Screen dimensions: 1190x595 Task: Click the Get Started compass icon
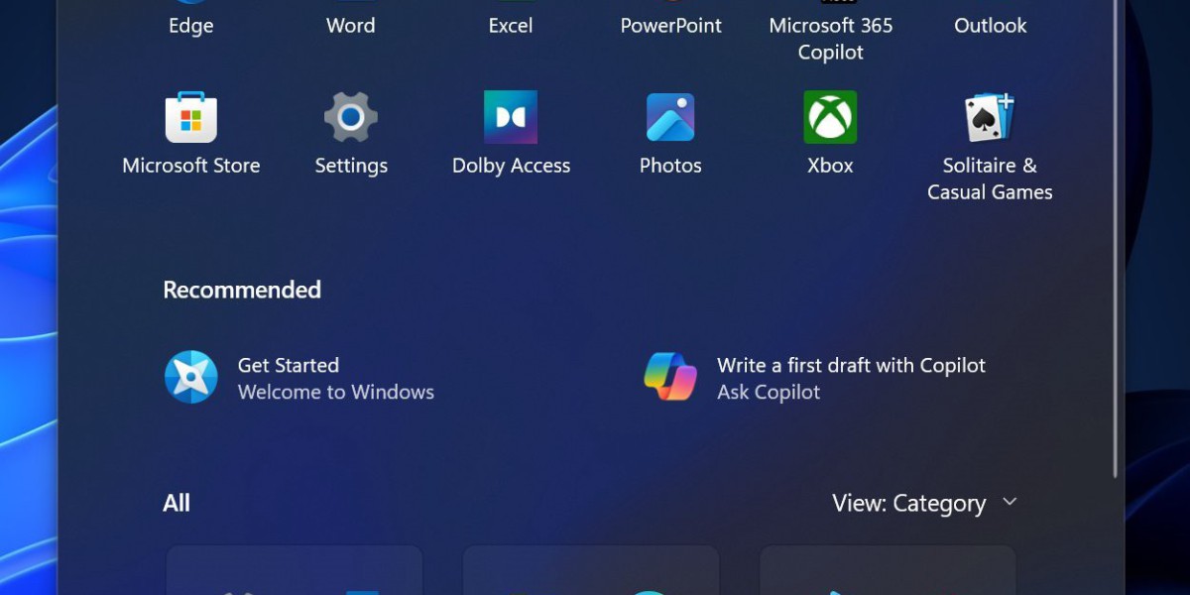click(x=190, y=378)
